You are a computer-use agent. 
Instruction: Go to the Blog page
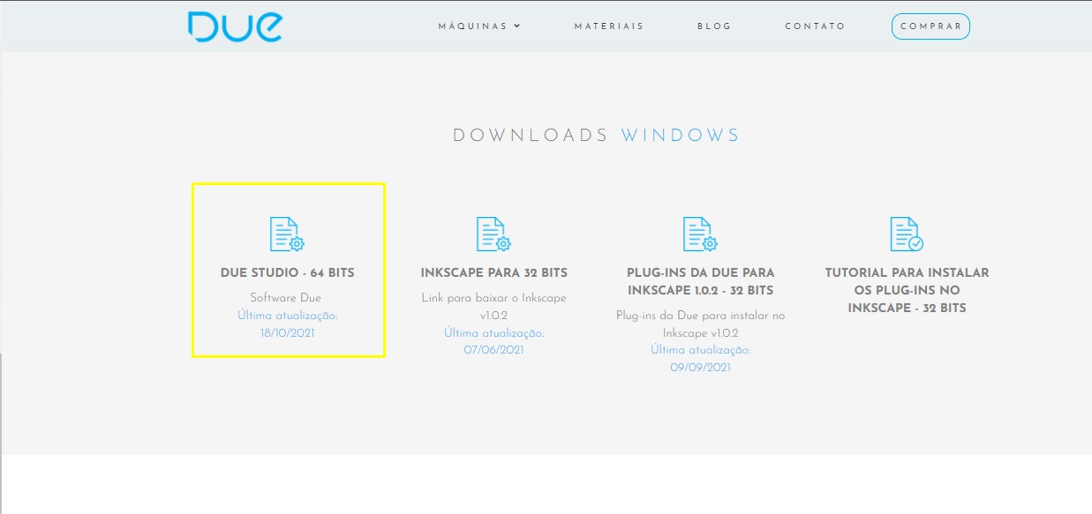[x=714, y=26]
